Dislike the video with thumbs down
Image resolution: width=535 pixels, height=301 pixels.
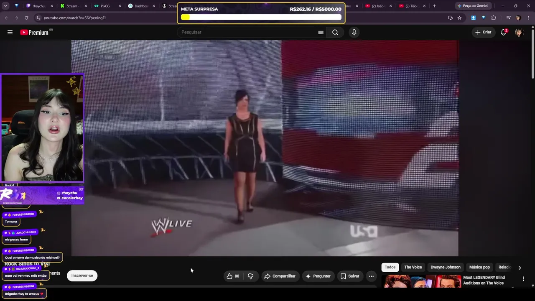[251, 276]
